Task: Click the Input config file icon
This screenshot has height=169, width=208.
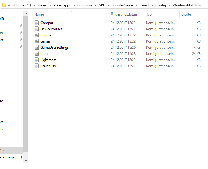Action: (37, 54)
